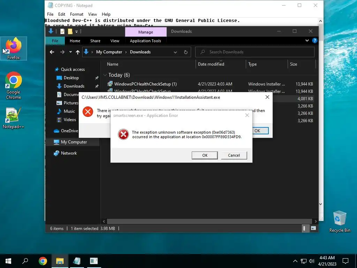Open Notepad's View menu
This screenshot has height=268, width=357.
(92, 14)
